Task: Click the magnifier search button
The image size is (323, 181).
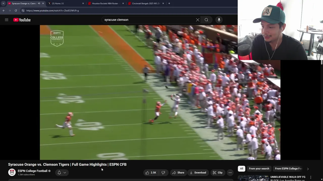Action: (x=206, y=20)
